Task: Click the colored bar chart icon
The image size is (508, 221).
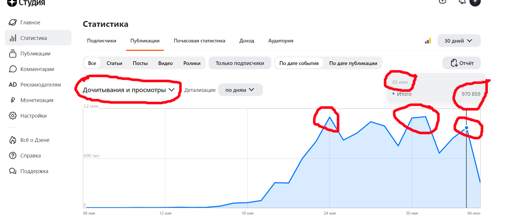Action: coord(428,41)
